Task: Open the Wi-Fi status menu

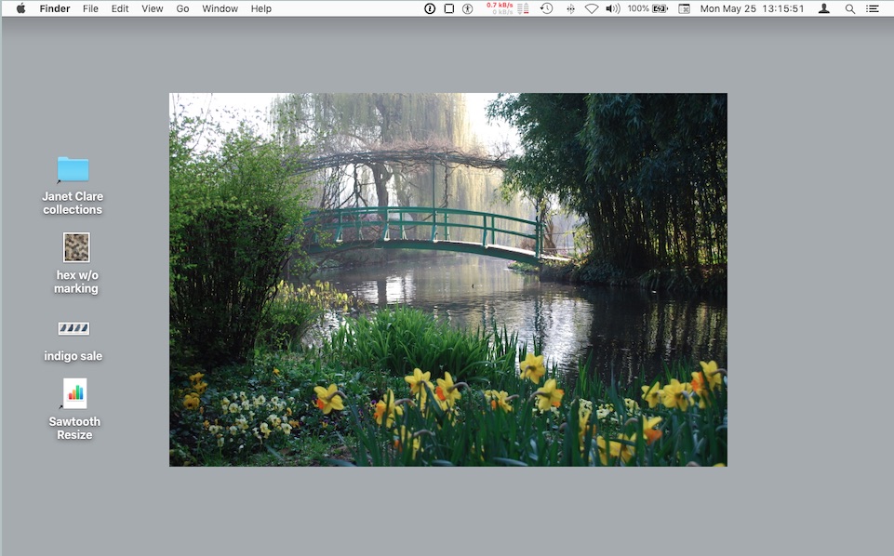Action: click(592, 8)
